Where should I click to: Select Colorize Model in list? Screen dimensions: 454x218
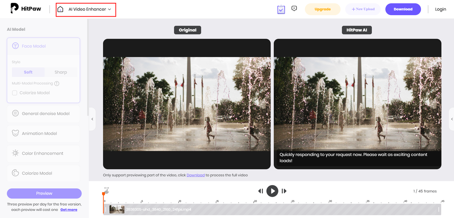click(x=43, y=173)
